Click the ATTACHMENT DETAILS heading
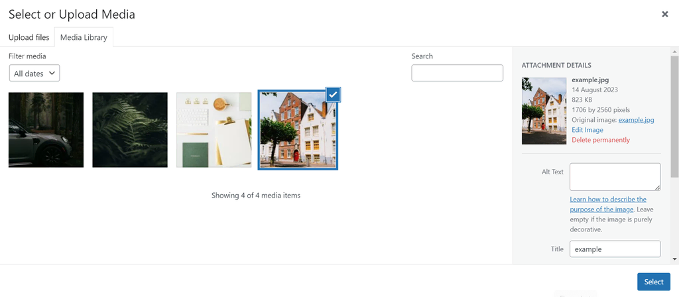The width and height of the screenshot is (679, 297). point(556,66)
